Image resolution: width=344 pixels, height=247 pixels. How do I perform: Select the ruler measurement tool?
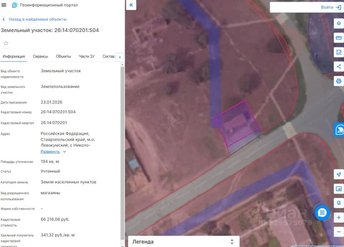click(339, 38)
